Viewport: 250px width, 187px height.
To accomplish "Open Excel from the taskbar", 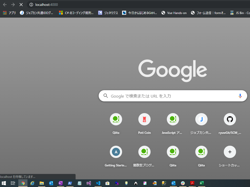I will [x=201, y=183].
